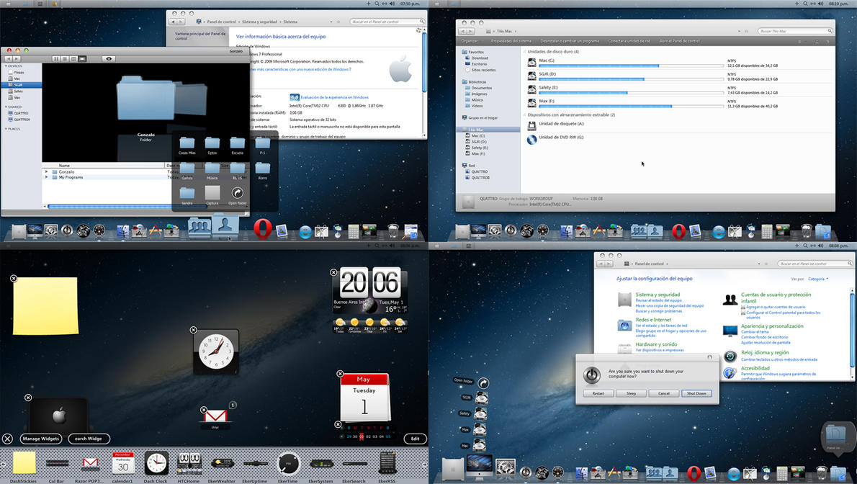Click Desinstalar o cambiar un programa
857x484 pixels.
(x=570, y=41)
